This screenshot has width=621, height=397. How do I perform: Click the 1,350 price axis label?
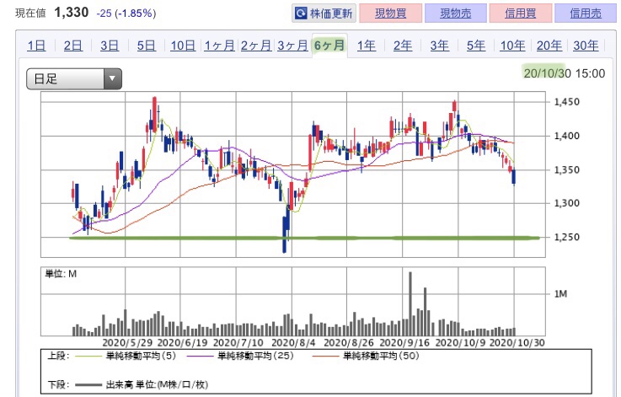(567, 170)
